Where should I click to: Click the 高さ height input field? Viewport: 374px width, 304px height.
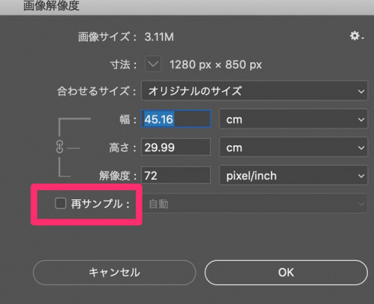click(x=176, y=147)
